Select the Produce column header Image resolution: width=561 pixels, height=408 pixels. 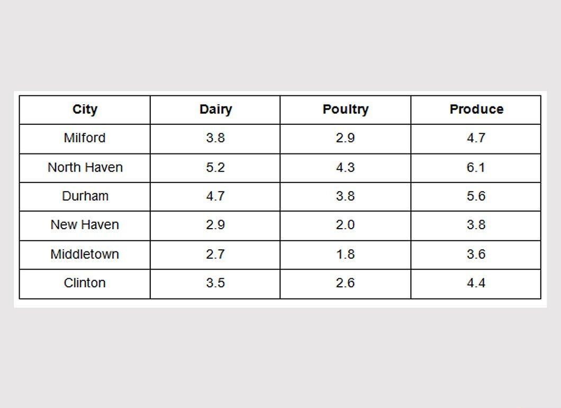tap(476, 109)
